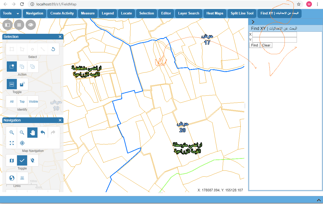Toggle the folded map icon in Navigation

(12, 160)
